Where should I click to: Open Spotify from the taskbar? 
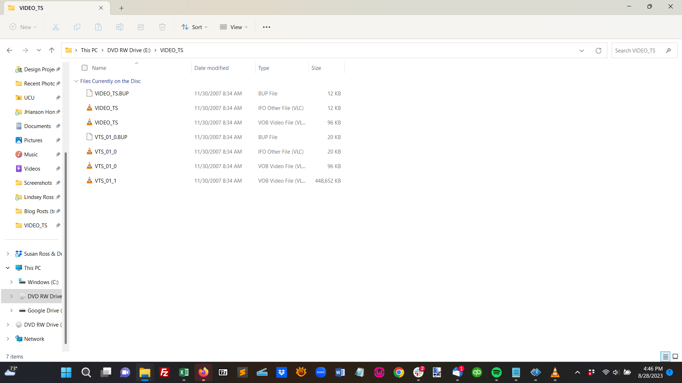(x=496, y=372)
